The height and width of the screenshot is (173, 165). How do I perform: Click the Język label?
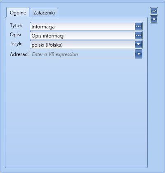pyautogui.click(x=16, y=44)
